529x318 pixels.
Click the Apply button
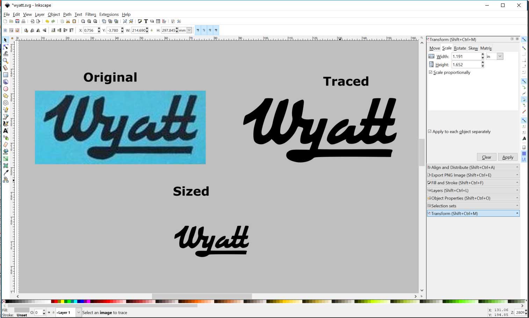(x=508, y=157)
